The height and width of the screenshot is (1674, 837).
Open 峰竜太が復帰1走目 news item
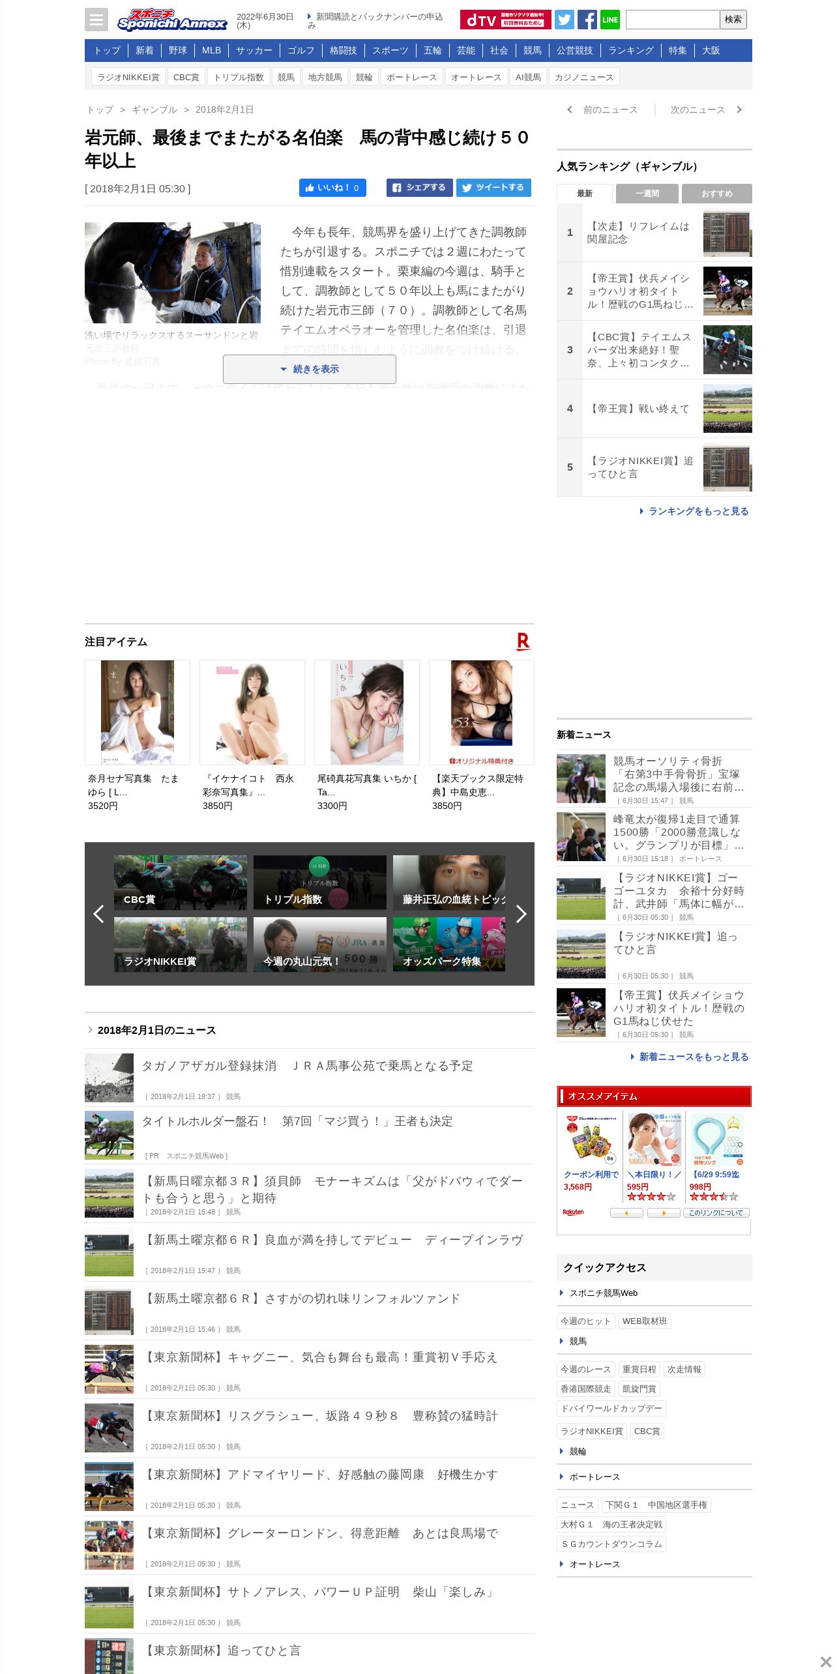click(x=654, y=837)
